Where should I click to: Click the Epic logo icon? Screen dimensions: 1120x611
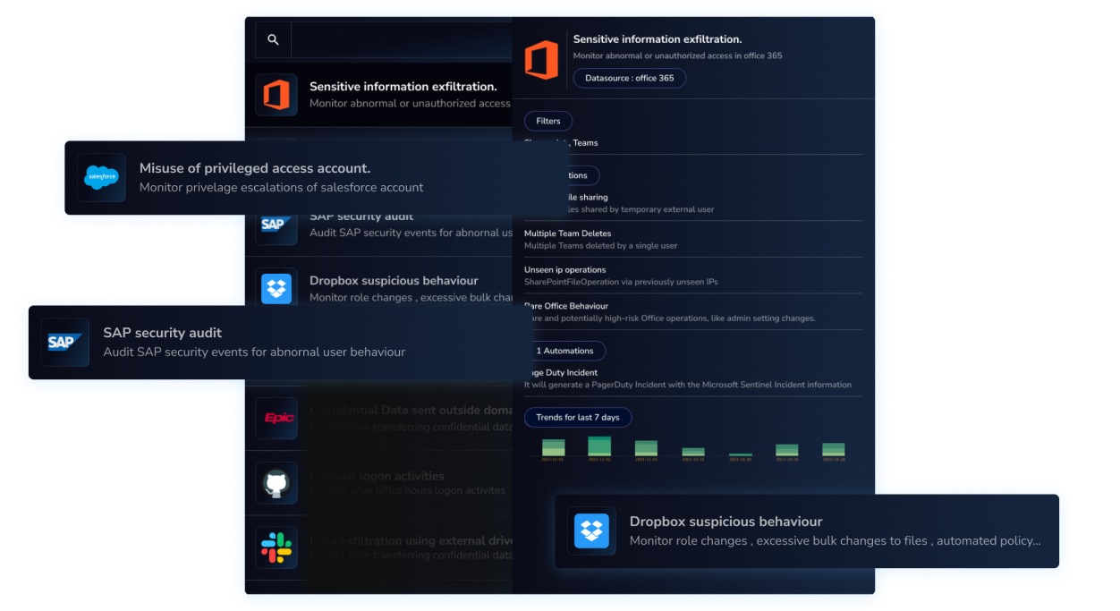point(276,418)
